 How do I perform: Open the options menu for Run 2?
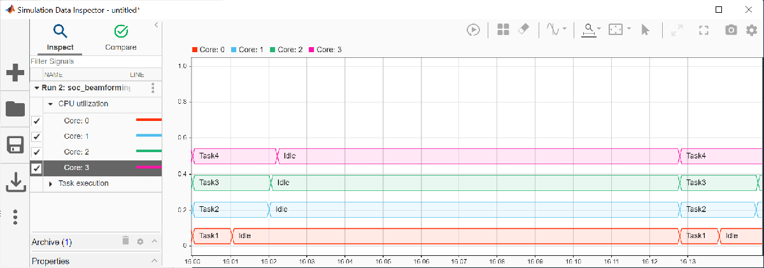click(x=152, y=88)
